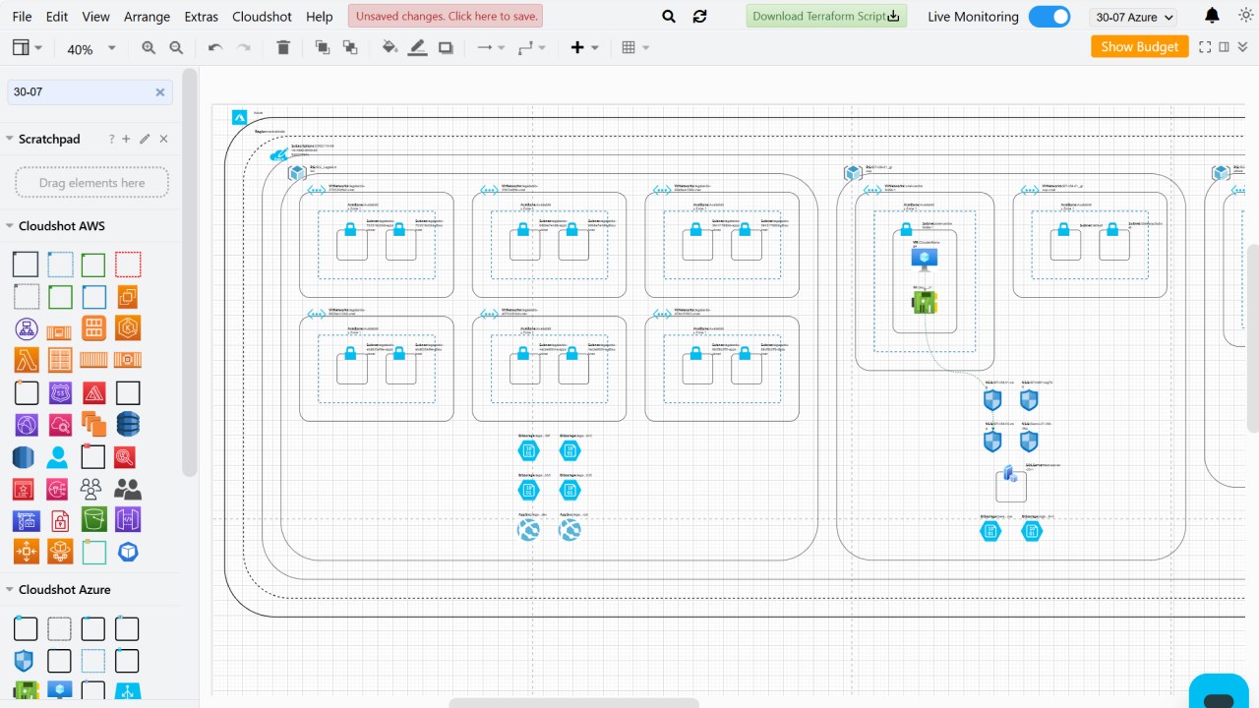This screenshot has width=1259, height=708.
Task: Pick the dark gray users group shape
Action: point(128,488)
